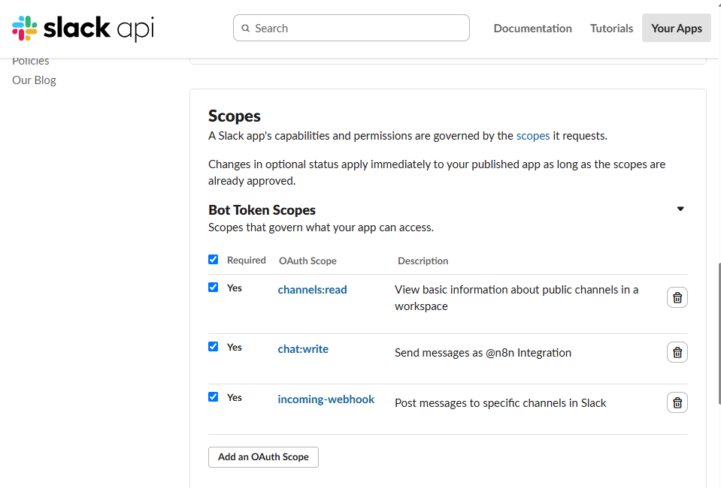Uncheck the chat:write required checkbox
721x488 pixels.
click(214, 347)
